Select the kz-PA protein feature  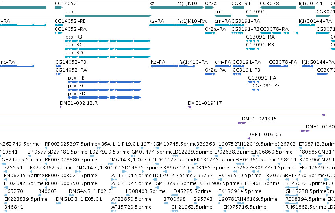pos(164,66)
